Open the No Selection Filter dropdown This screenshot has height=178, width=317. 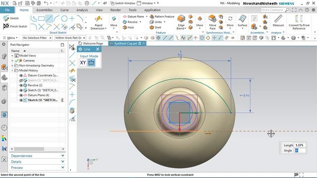pyautogui.click(x=37, y=38)
